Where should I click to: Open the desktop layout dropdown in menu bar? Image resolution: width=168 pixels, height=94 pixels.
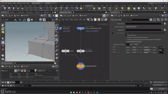coord(38,3)
